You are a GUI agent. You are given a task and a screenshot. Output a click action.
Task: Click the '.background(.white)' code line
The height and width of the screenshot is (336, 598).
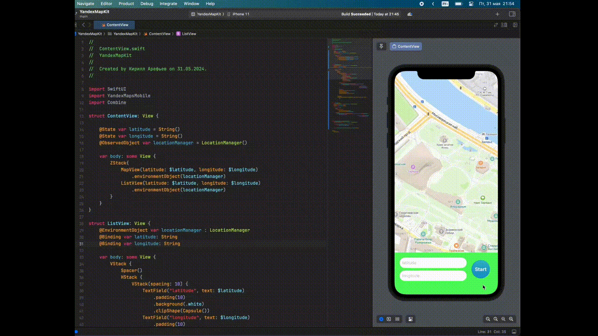[178, 304]
